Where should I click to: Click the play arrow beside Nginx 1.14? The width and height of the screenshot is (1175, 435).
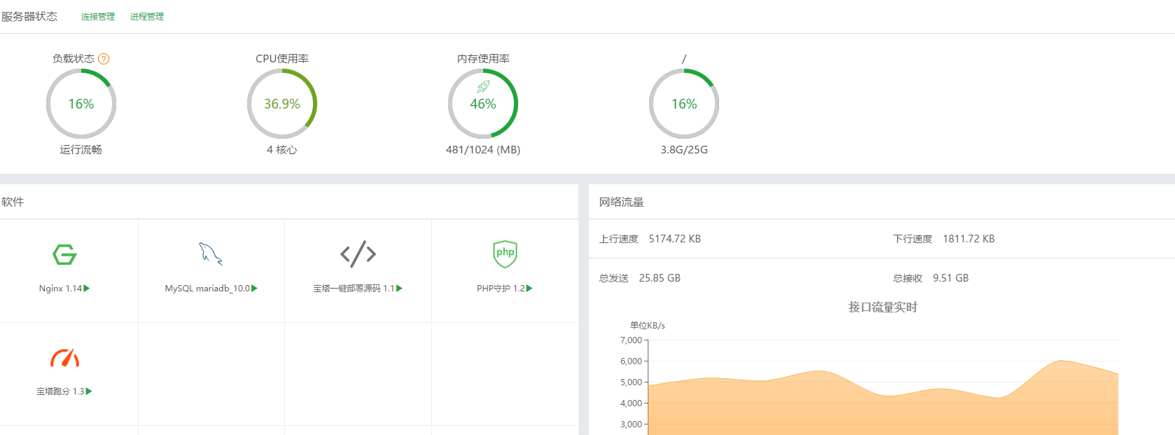[87, 289]
